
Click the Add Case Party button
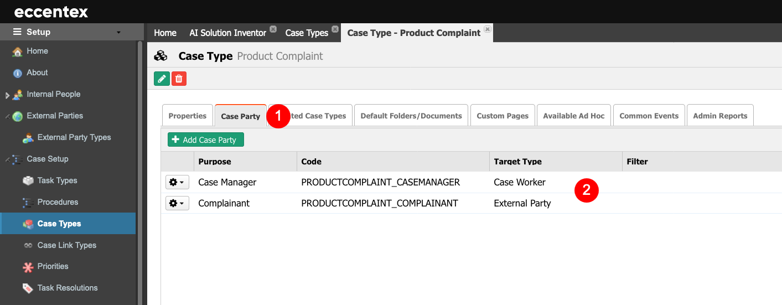coord(206,140)
